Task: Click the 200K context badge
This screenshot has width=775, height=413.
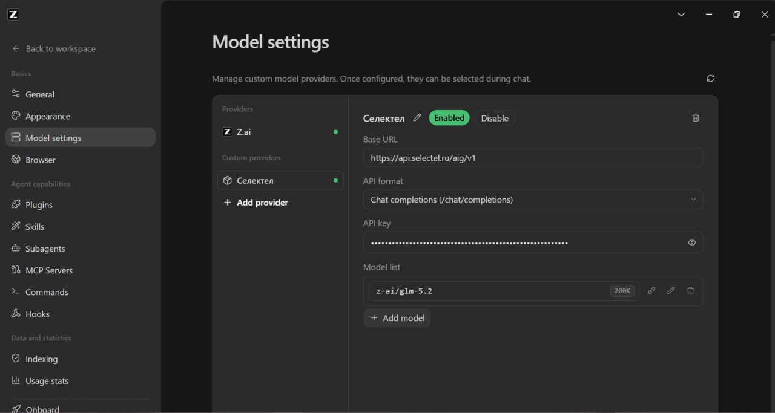Action: tap(622, 291)
